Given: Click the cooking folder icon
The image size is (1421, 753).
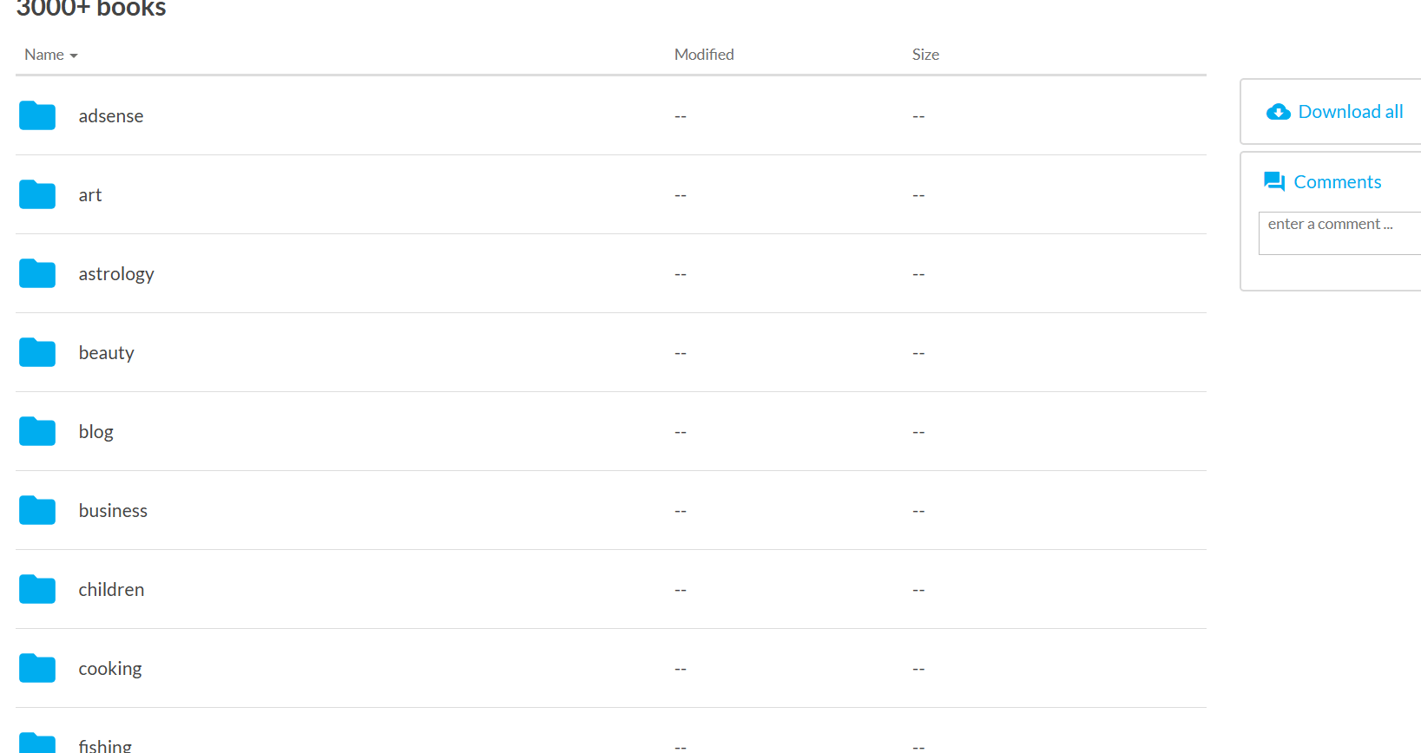Looking at the screenshot, I should 37,668.
